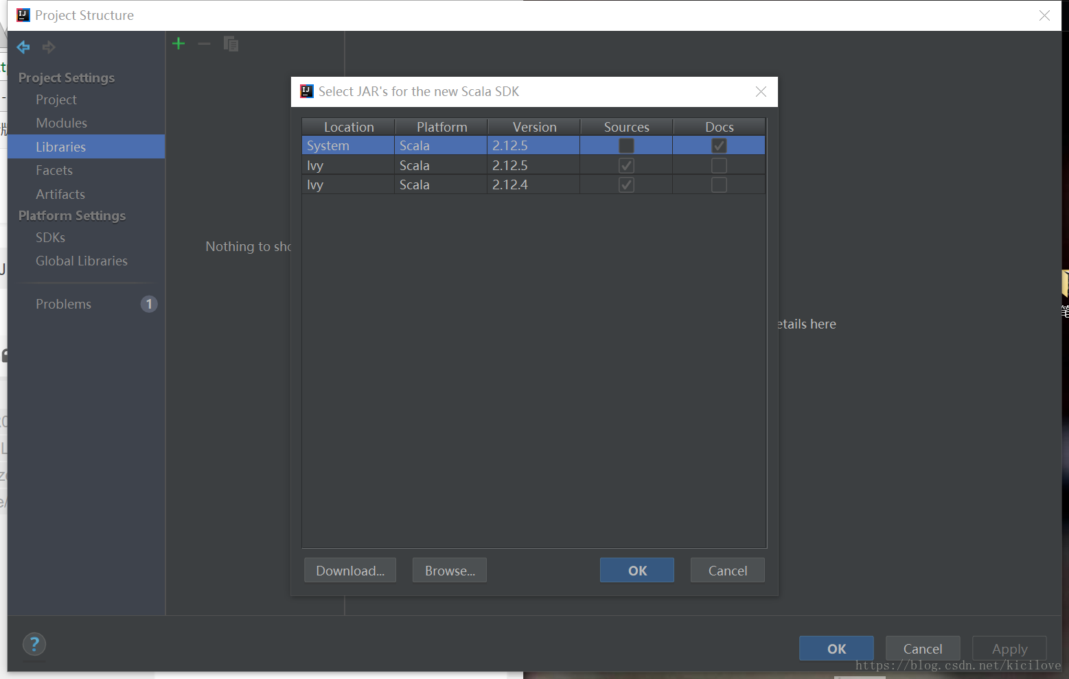
Task: Click the Sources column header
Action: (627, 127)
